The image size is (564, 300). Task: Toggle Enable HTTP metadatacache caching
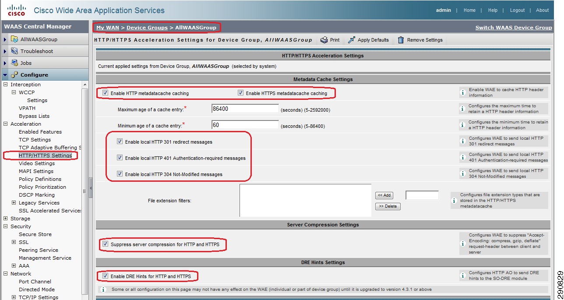pos(105,93)
